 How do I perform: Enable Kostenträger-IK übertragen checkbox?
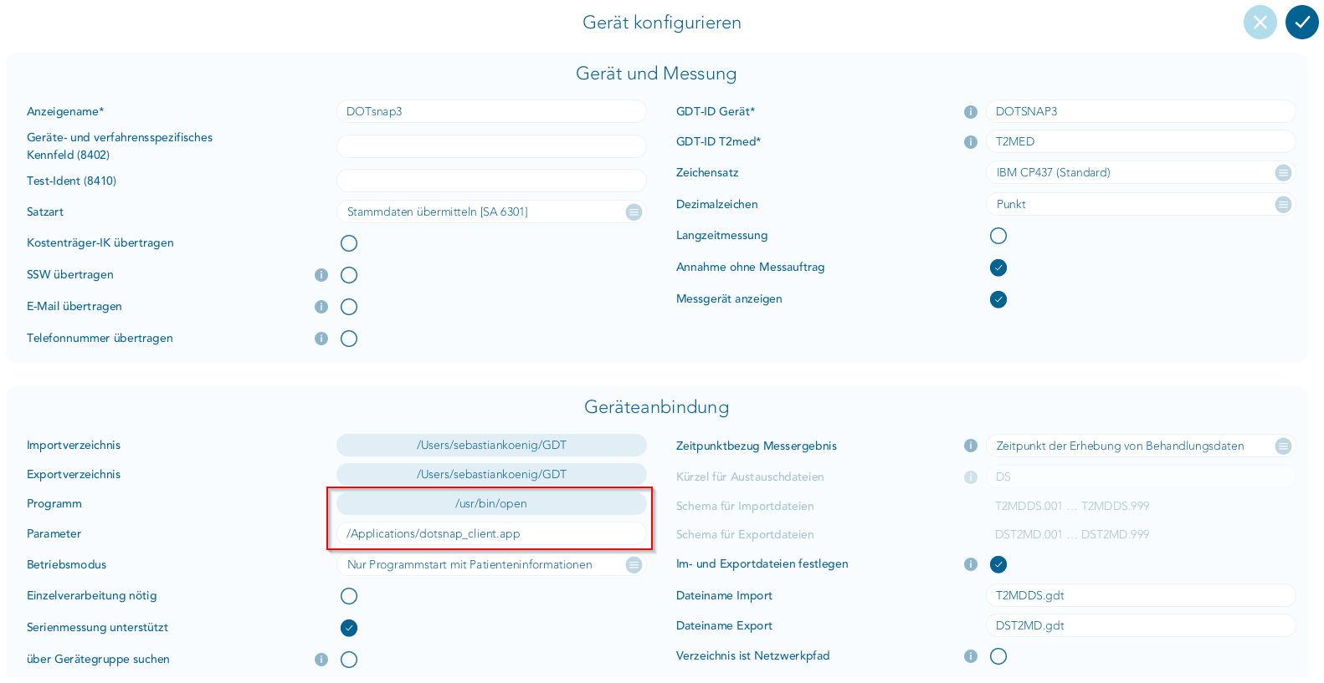point(349,243)
